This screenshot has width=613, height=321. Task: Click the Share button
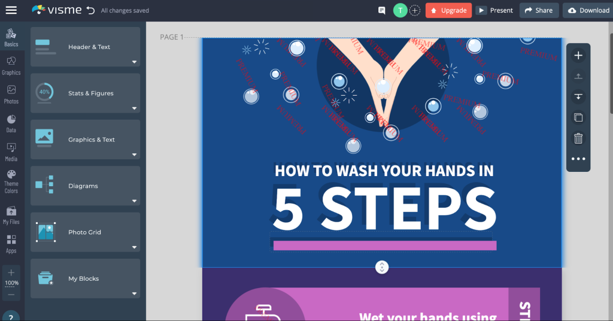click(539, 10)
